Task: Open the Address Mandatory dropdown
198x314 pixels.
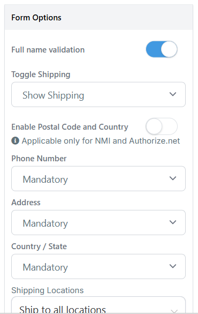Action: click(x=98, y=222)
